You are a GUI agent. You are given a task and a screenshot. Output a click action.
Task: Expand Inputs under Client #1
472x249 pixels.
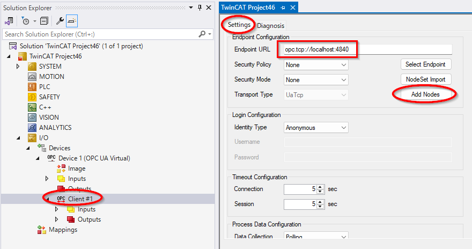57,209
